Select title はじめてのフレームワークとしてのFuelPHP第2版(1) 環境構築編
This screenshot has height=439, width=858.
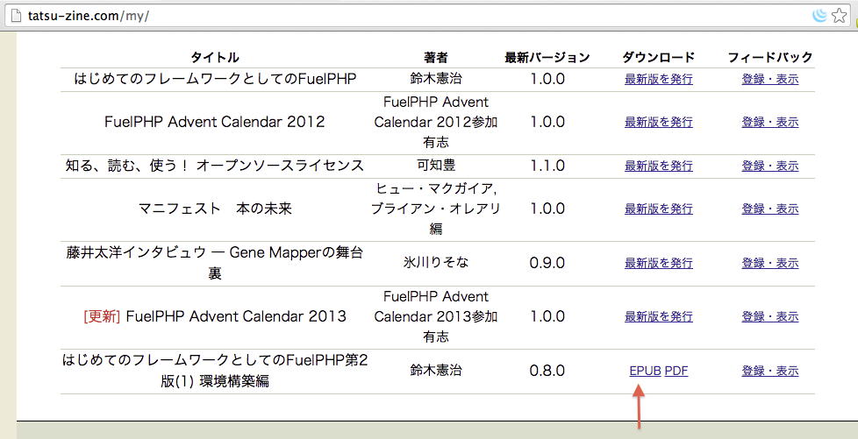tap(214, 371)
